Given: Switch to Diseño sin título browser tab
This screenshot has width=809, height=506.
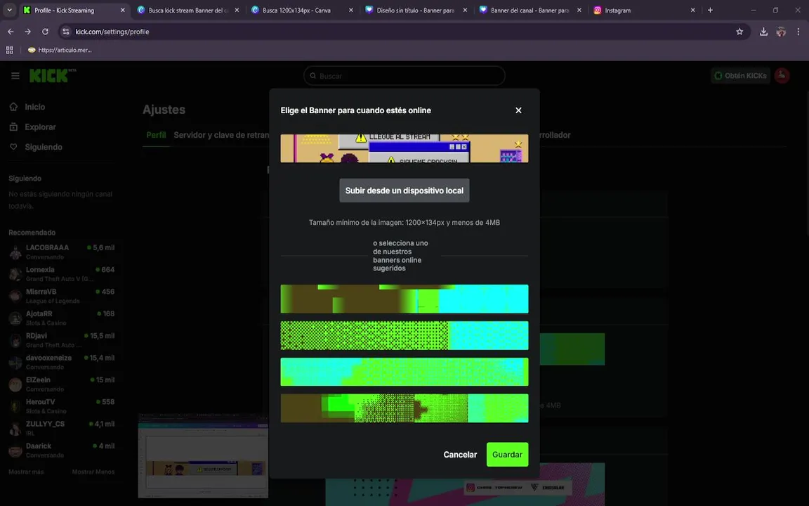Looking at the screenshot, I should (x=416, y=10).
